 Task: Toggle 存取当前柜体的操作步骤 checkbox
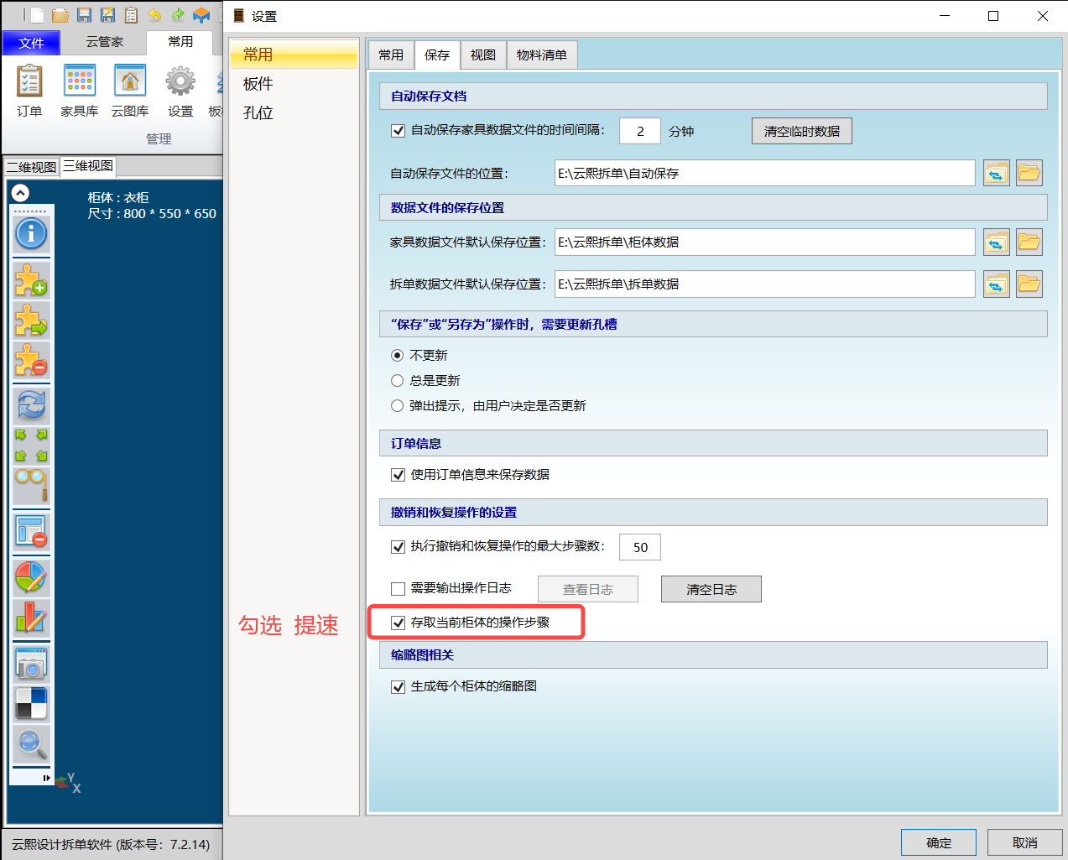(399, 623)
